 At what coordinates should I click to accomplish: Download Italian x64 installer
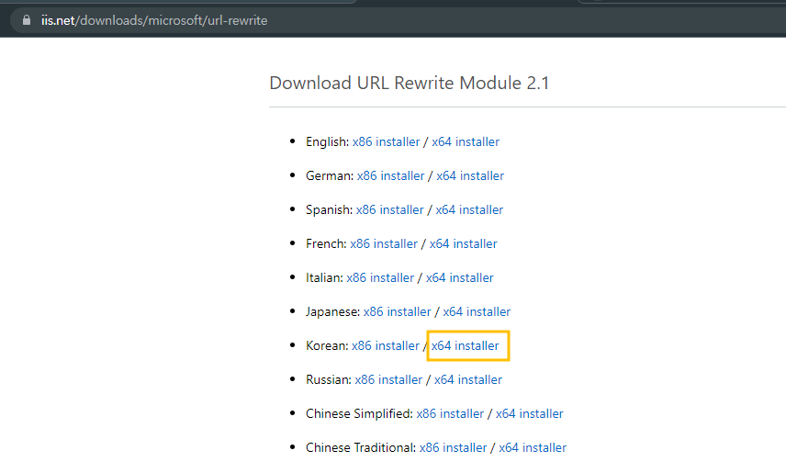pyautogui.click(x=460, y=278)
